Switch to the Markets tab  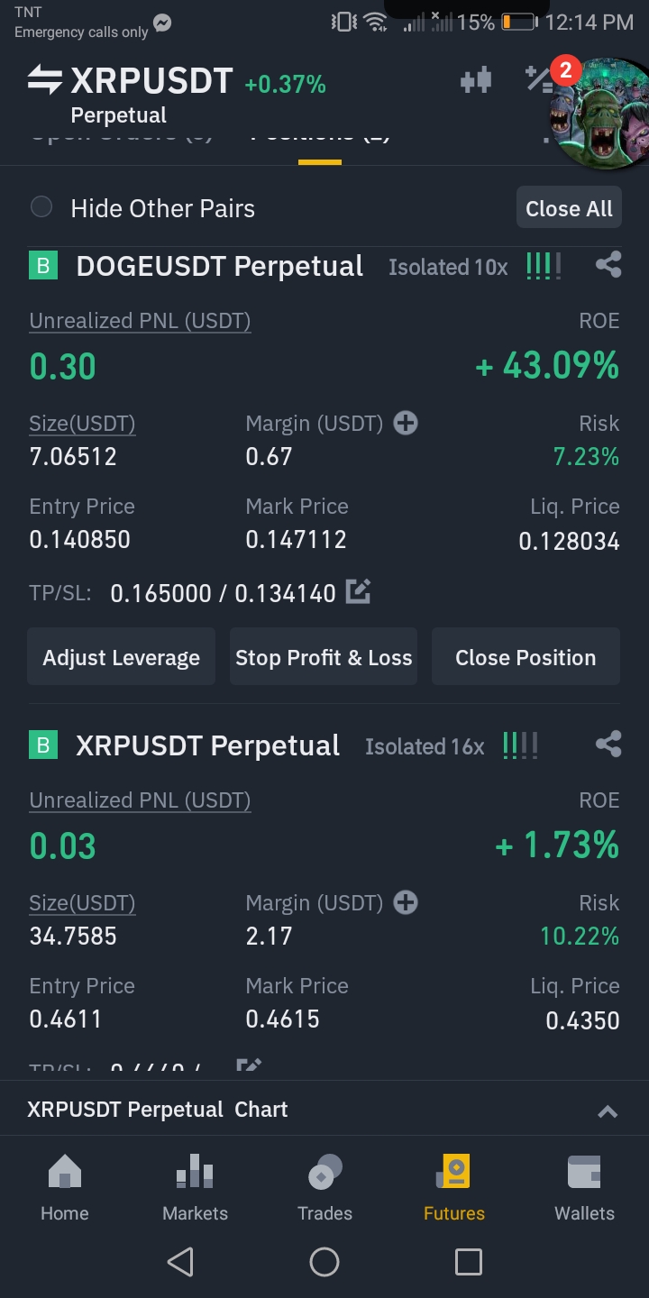pyautogui.click(x=195, y=1188)
